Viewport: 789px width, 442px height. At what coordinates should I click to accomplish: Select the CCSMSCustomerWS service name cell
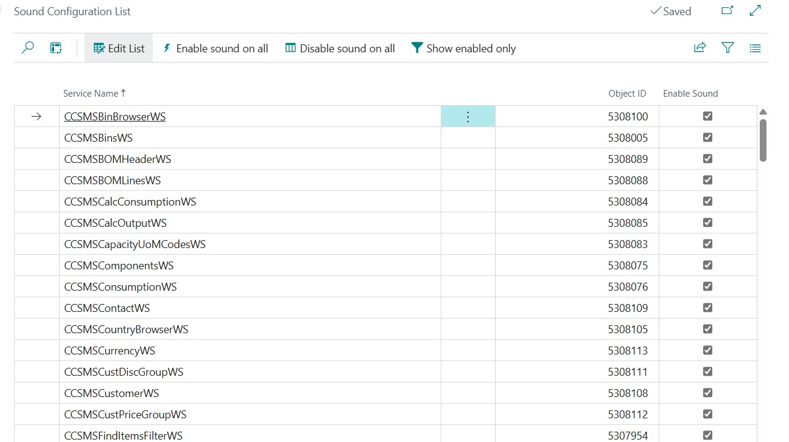[111, 393]
